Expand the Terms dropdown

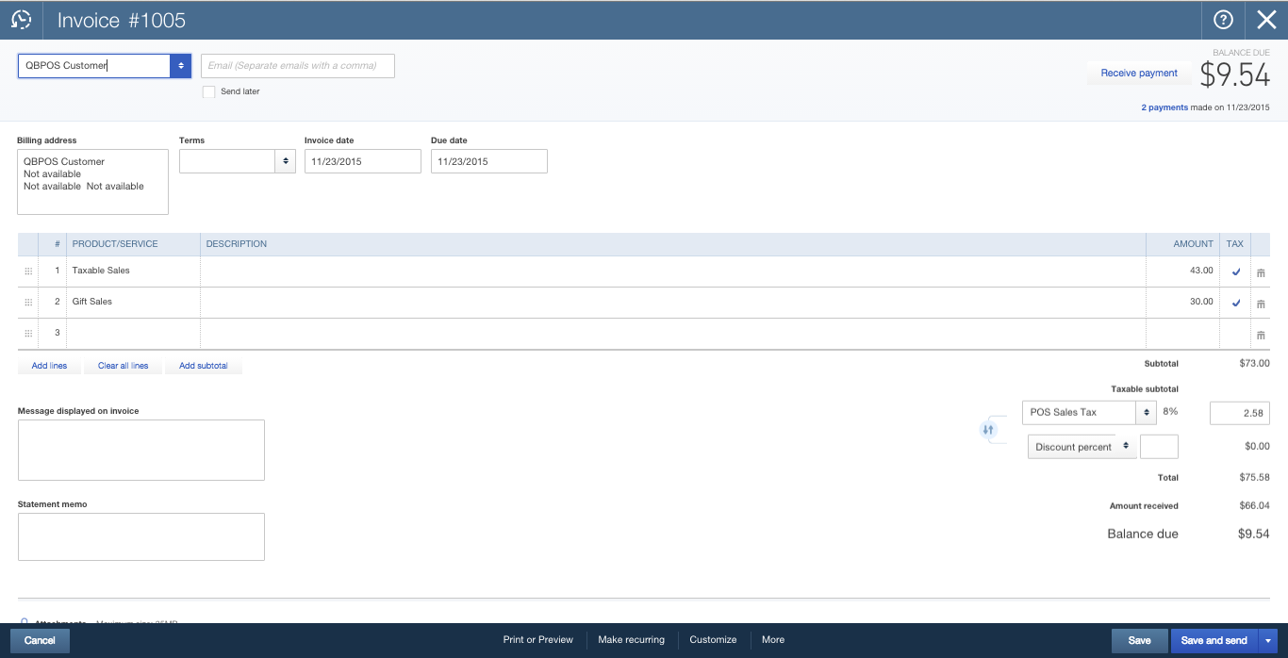(x=286, y=161)
